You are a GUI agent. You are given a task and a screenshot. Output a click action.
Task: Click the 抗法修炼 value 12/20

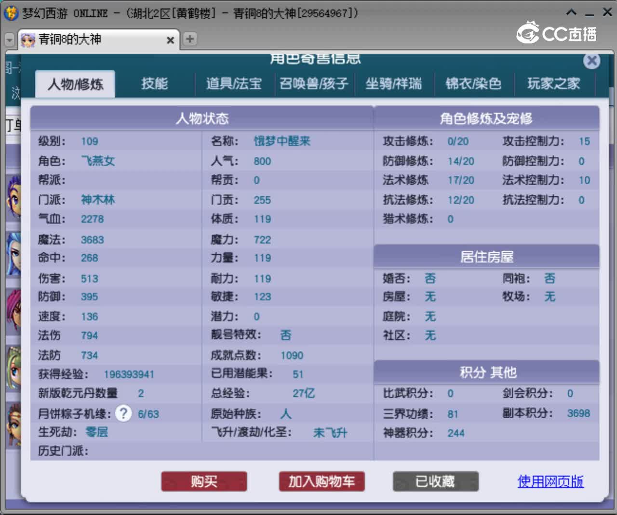point(461,200)
